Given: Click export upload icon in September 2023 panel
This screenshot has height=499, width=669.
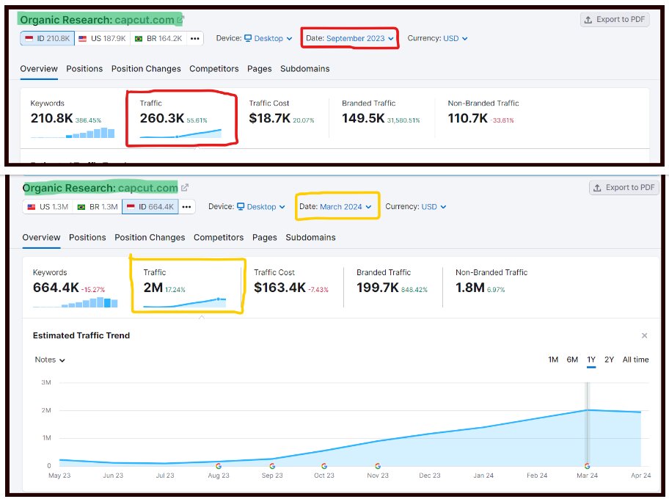Looking at the screenshot, I should [588, 20].
